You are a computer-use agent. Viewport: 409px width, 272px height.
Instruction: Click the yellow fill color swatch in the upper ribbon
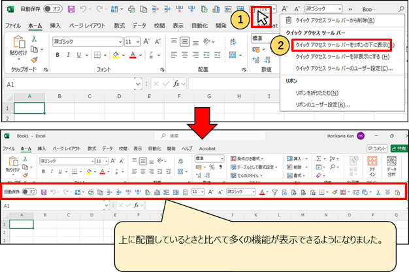click(116, 55)
